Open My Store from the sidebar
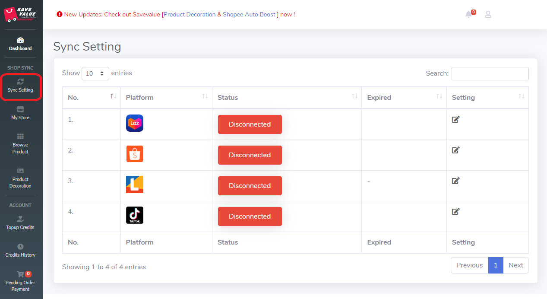Screen dimensions: 547x299 coord(20,113)
